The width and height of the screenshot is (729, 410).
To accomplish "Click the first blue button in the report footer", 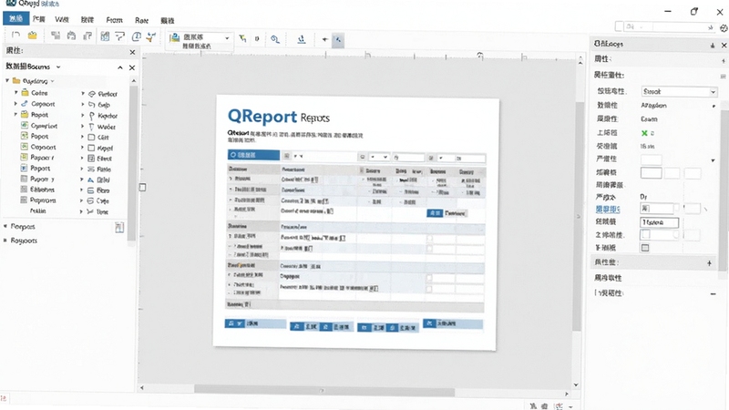I will [x=235, y=323].
